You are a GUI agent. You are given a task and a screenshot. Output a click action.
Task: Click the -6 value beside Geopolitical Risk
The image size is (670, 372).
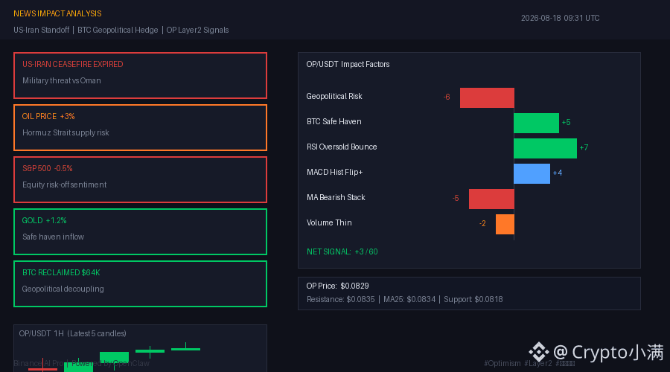point(447,97)
